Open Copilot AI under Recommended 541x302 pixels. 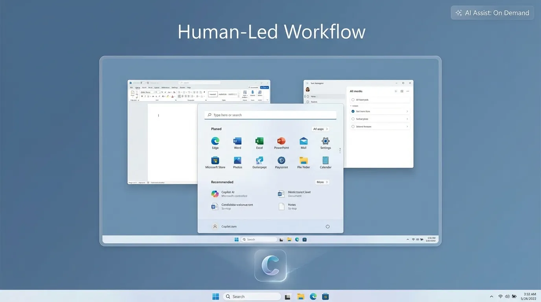[x=228, y=194]
